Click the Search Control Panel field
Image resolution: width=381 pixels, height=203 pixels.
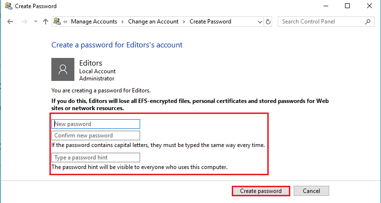tap(322, 22)
